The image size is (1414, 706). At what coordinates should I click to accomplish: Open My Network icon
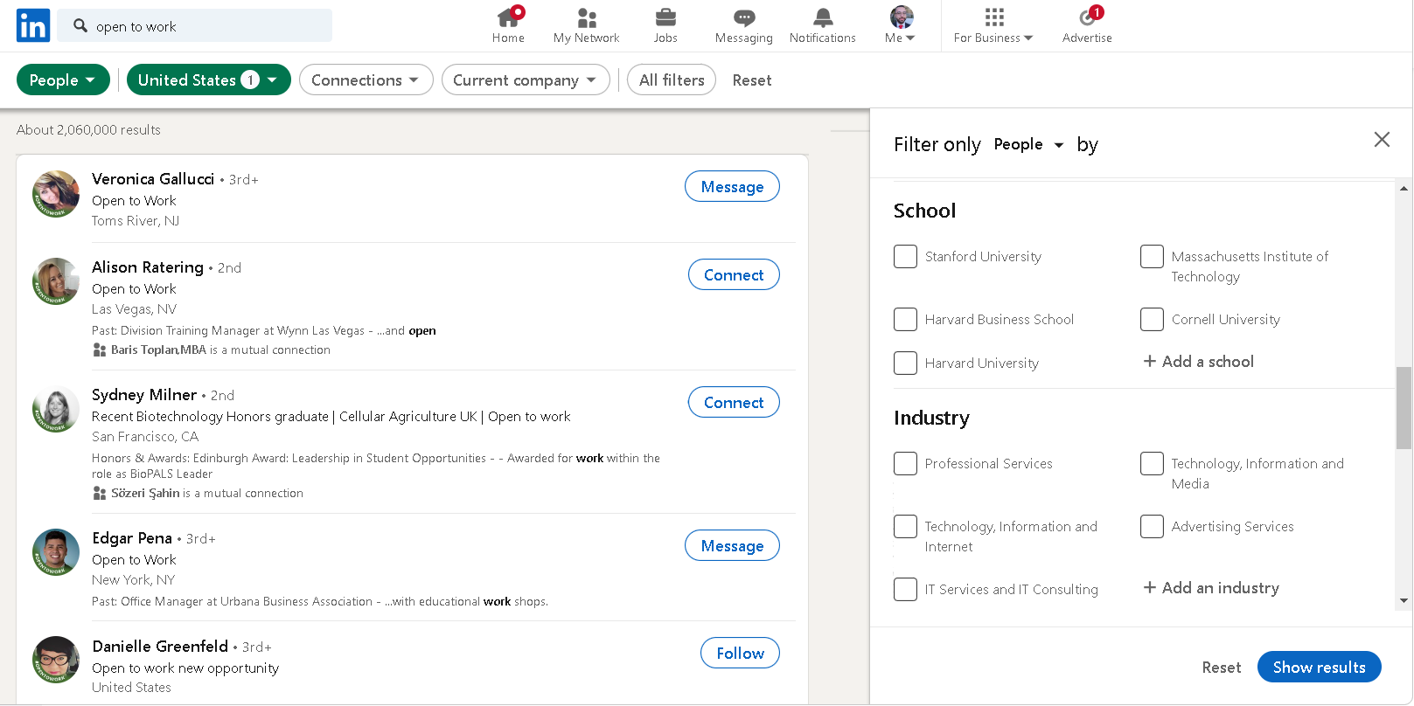pyautogui.click(x=587, y=17)
